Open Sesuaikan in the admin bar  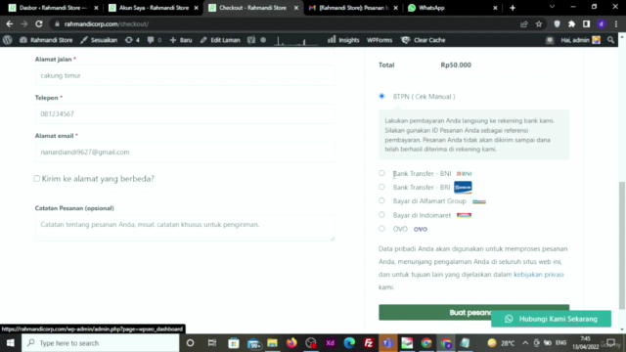[x=99, y=40]
